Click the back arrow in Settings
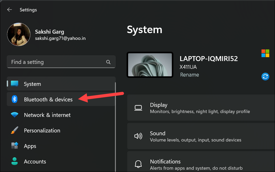This screenshot has width=275, height=172. [10, 10]
